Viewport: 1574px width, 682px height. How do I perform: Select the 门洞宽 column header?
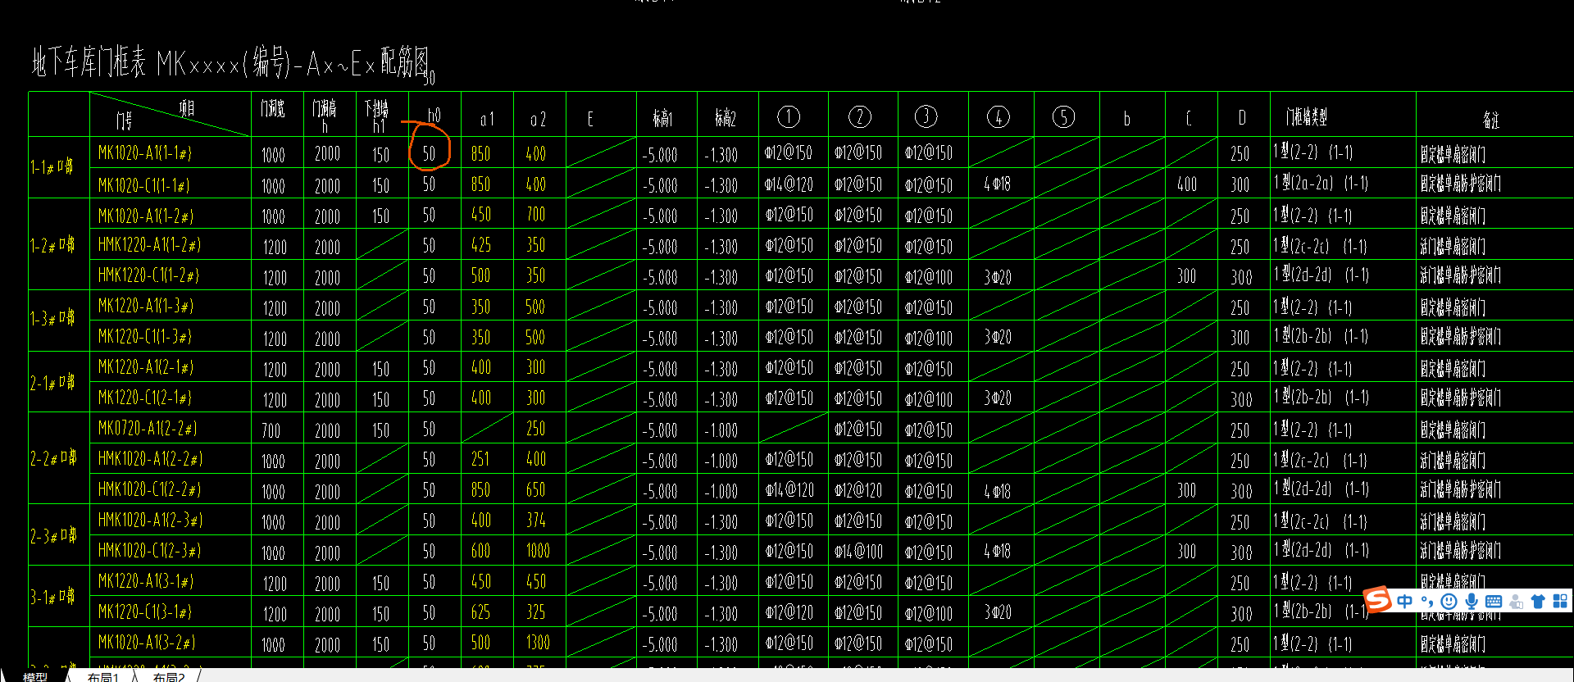coord(273,109)
